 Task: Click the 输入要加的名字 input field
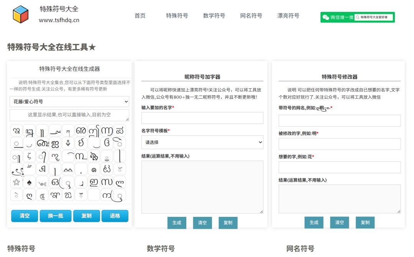202,118
